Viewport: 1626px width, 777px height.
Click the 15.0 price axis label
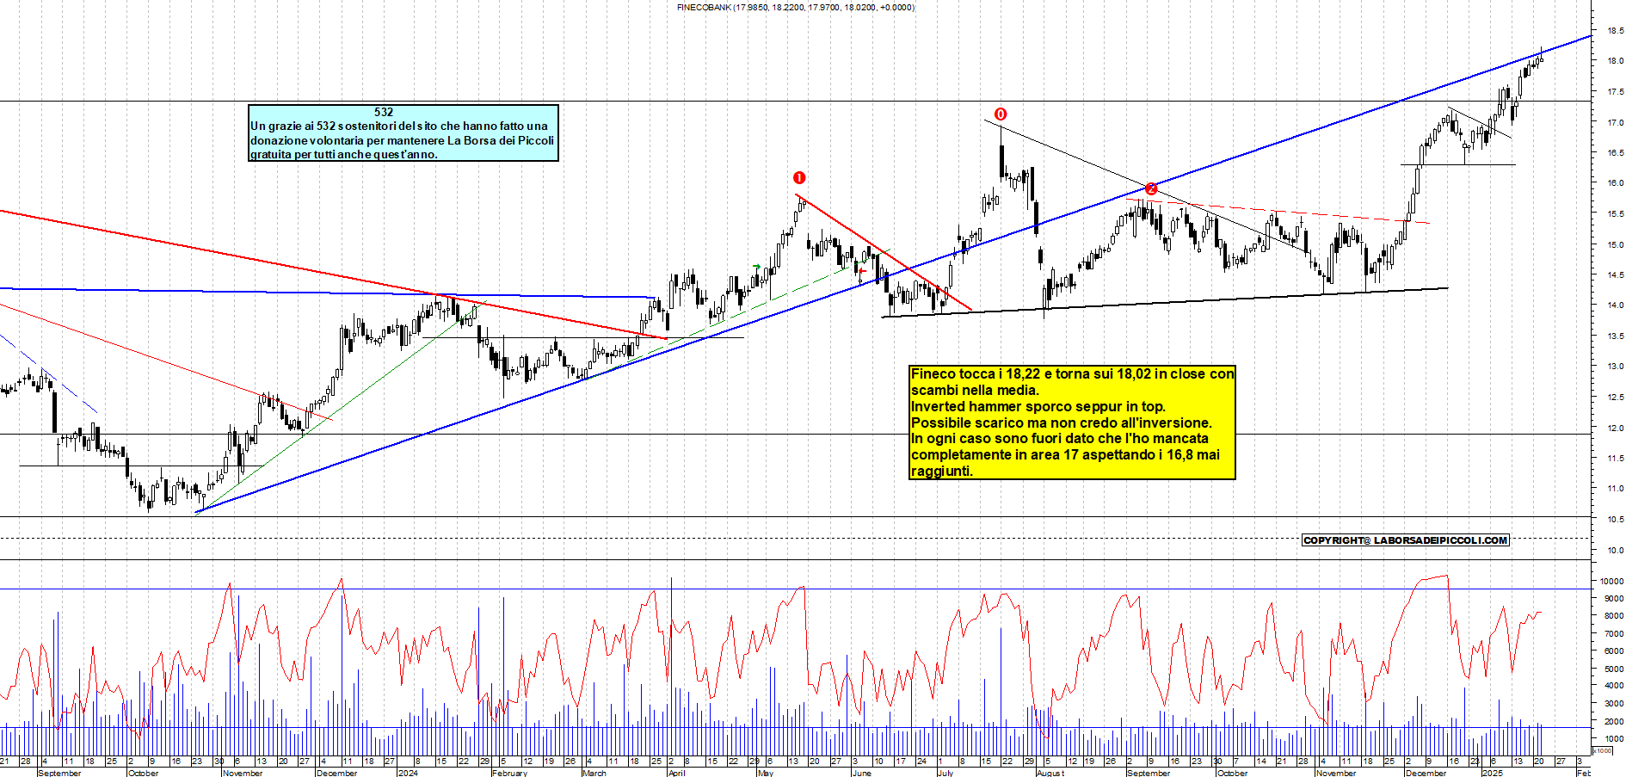[x=1615, y=245]
